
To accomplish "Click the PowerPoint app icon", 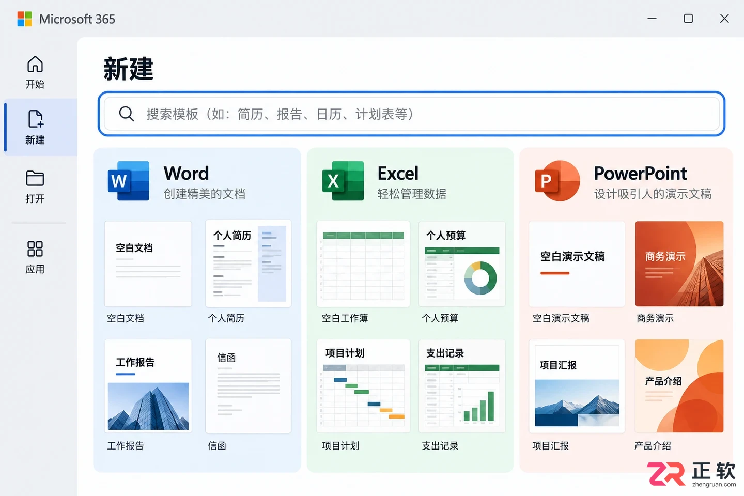I will point(557,181).
